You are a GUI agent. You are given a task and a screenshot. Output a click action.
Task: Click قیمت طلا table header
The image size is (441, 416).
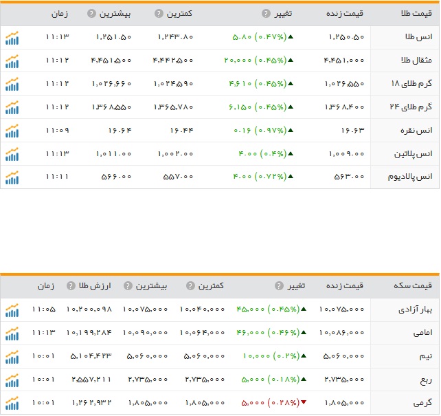416,13
